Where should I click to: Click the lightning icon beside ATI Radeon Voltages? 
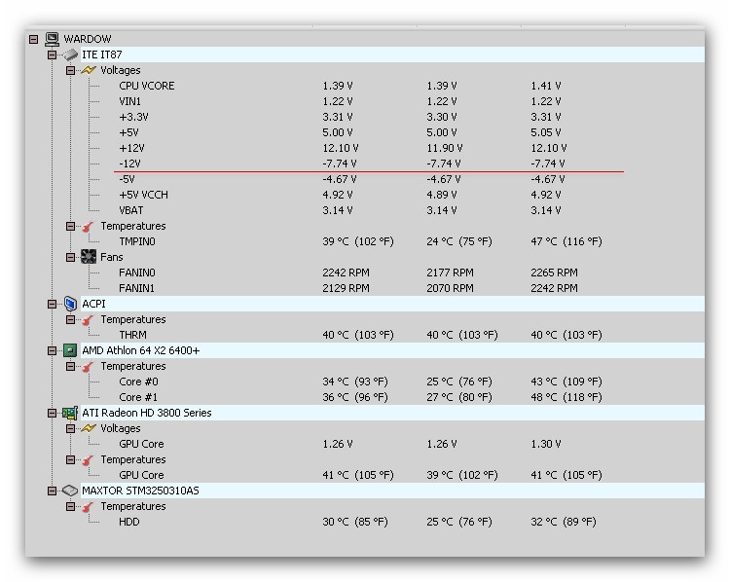point(89,428)
